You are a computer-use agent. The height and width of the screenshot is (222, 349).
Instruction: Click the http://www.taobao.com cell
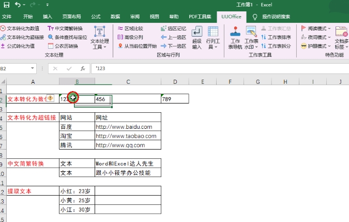click(128, 136)
